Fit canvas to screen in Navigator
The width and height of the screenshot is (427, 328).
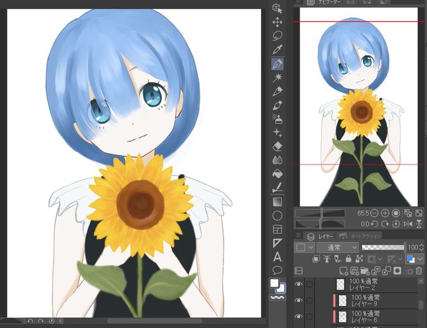[x=419, y=213]
